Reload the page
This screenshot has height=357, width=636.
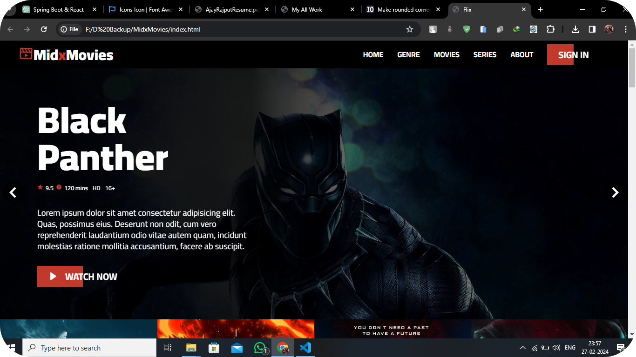[44, 29]
